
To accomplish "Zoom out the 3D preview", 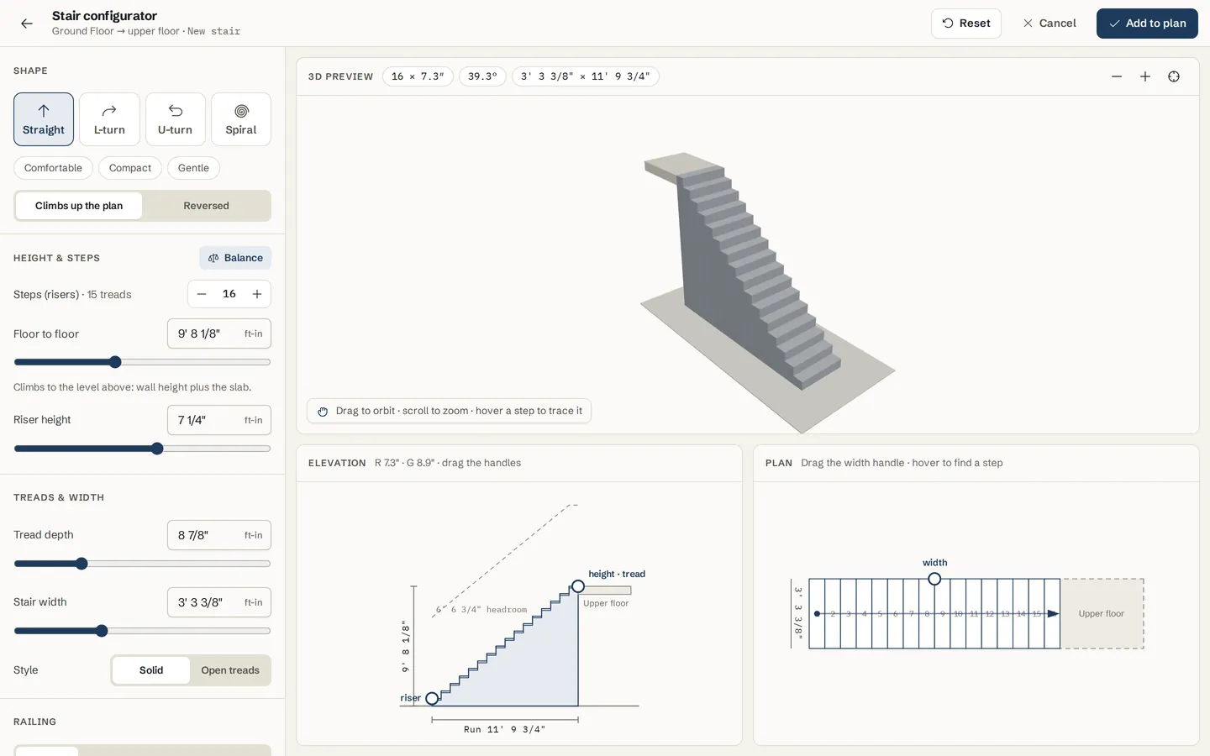I will point(1117,76).
